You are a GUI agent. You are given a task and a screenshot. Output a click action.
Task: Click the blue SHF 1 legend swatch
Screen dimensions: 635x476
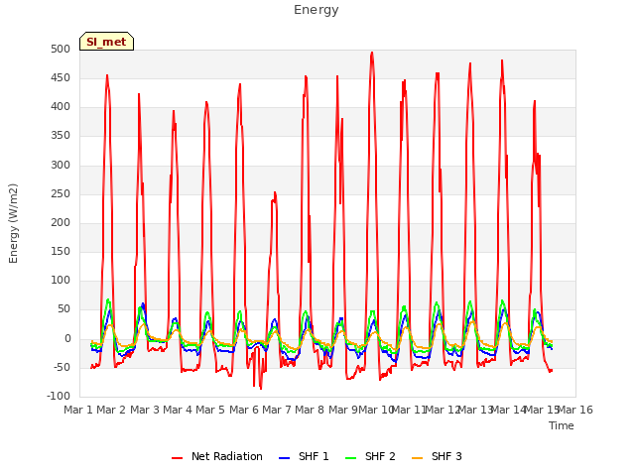coord(285,458)
